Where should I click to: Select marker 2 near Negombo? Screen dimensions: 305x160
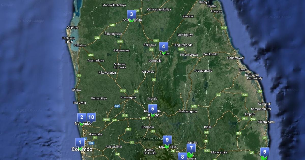pos(82,118)
